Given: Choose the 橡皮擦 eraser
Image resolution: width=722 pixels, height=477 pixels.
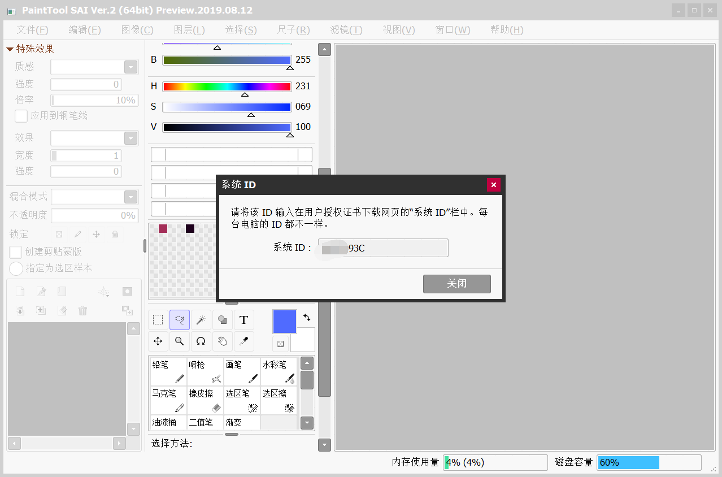Looking at the screenshot, I should (x=205, y=400).
